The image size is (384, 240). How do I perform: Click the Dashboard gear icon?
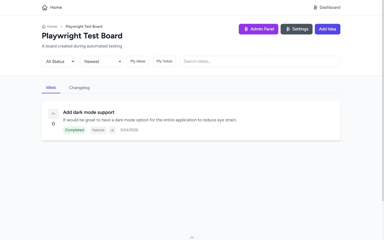point(315,7)
